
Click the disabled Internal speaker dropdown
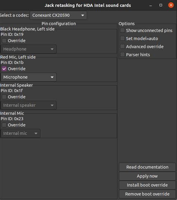[29, 105]
